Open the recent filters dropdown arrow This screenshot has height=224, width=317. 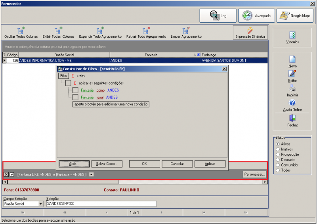coord(92,174)
